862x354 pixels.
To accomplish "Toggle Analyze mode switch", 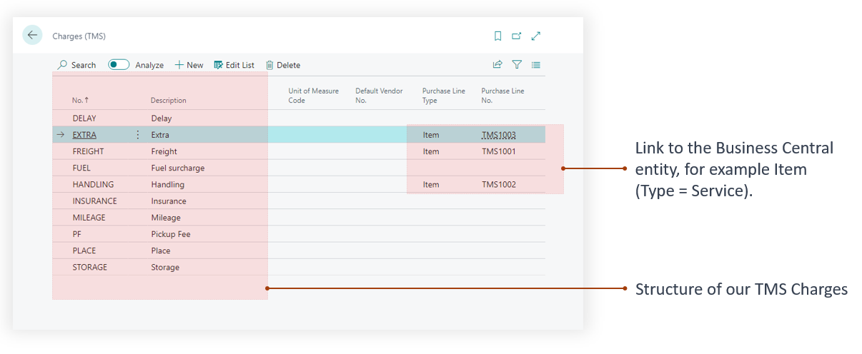I will pos(119,65).
